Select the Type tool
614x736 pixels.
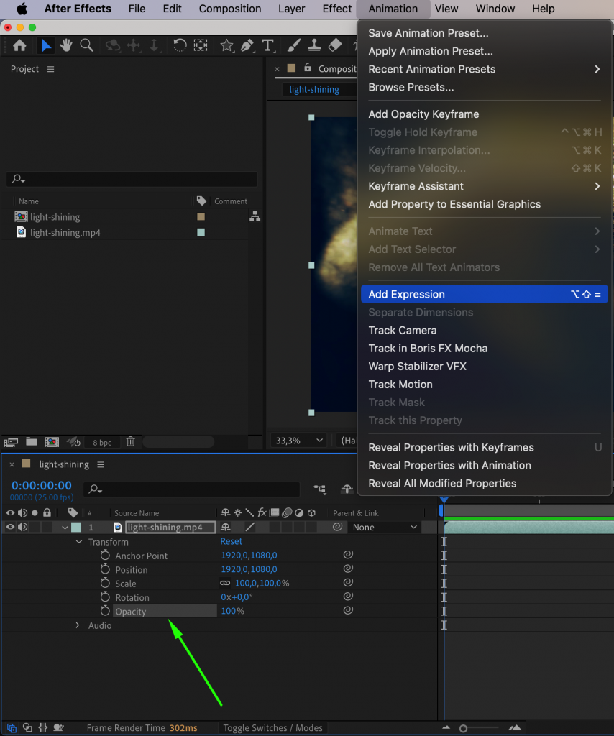268,45
